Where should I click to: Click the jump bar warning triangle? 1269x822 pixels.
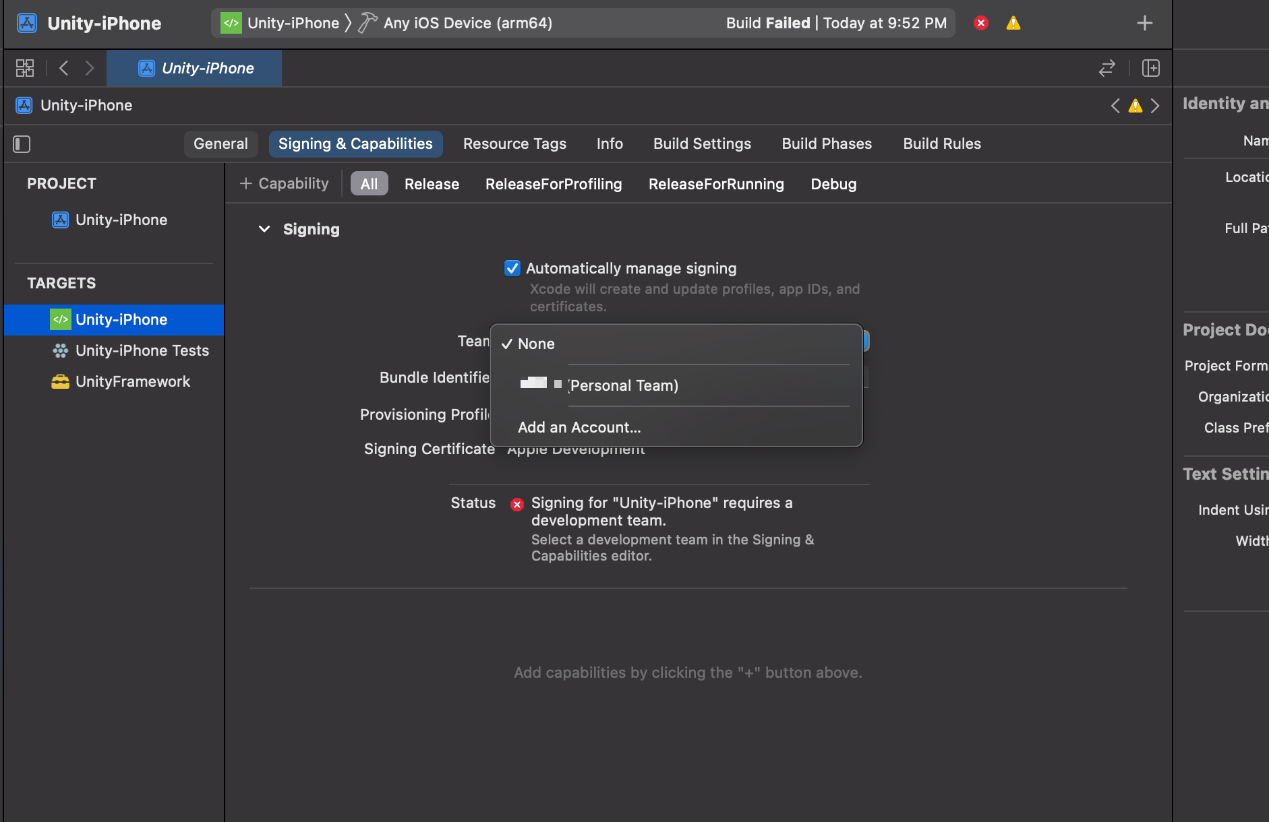(1135, 106)
